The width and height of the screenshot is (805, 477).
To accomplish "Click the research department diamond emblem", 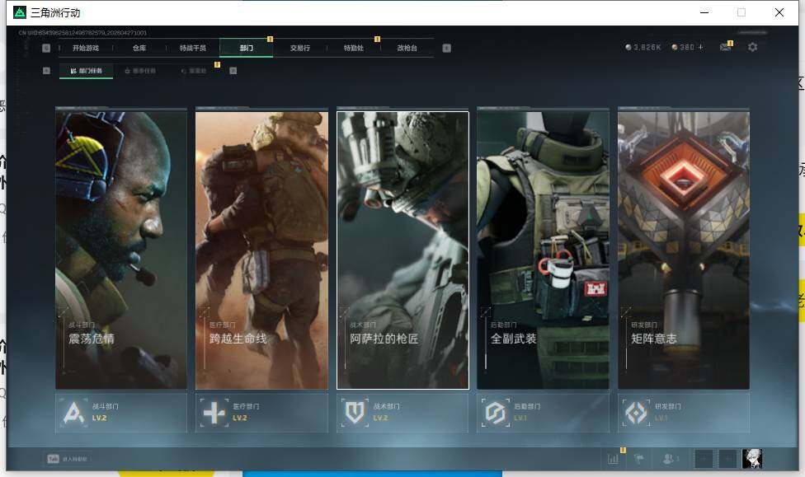I will pos(636,413).
